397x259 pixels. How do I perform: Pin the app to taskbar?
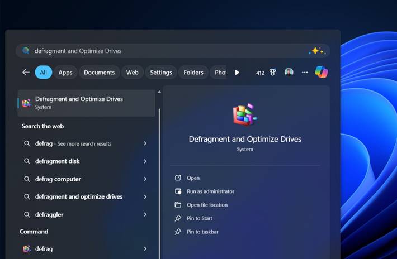[x=202, y=232]
